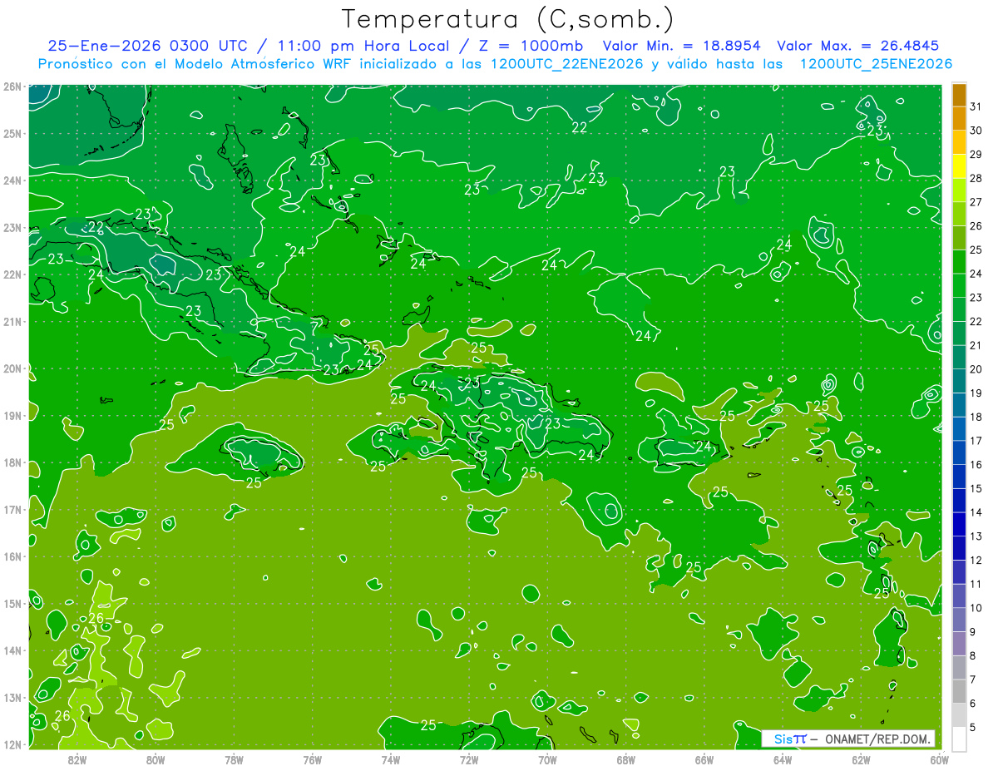Click the 18N latitude axis label

coord(12,462)
